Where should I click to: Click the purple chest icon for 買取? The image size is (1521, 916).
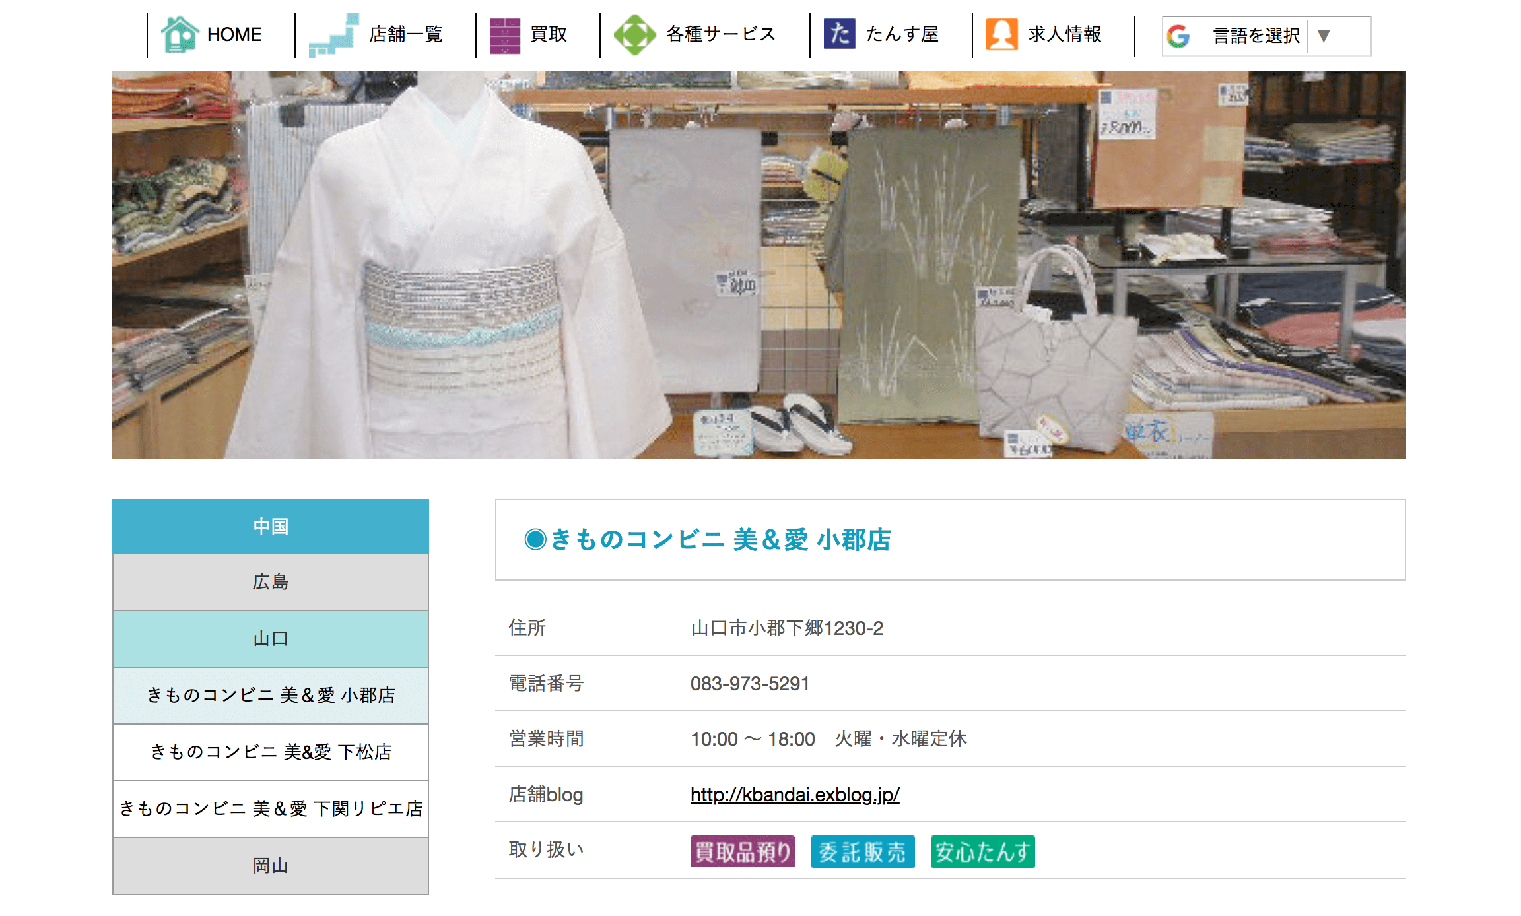coord(504,35)
